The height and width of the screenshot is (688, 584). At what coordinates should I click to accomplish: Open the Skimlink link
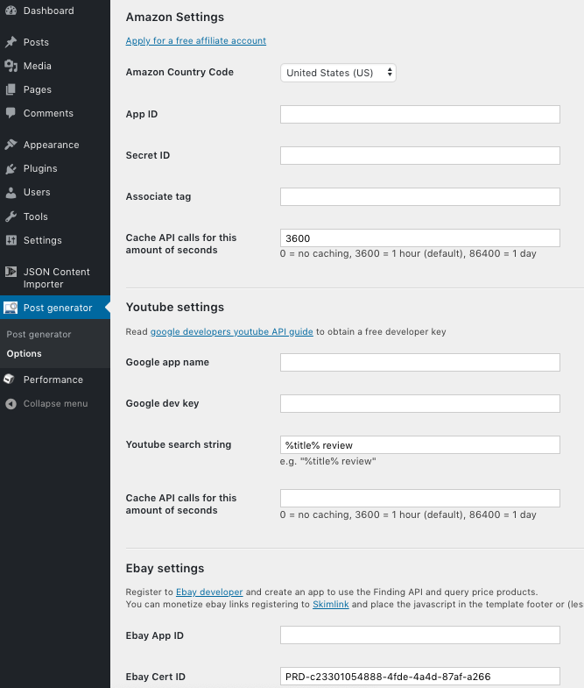click(331, 604)
